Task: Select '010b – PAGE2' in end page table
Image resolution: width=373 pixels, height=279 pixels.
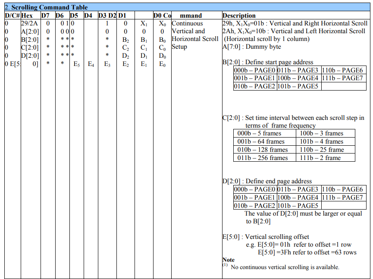Action: point(254,206)
